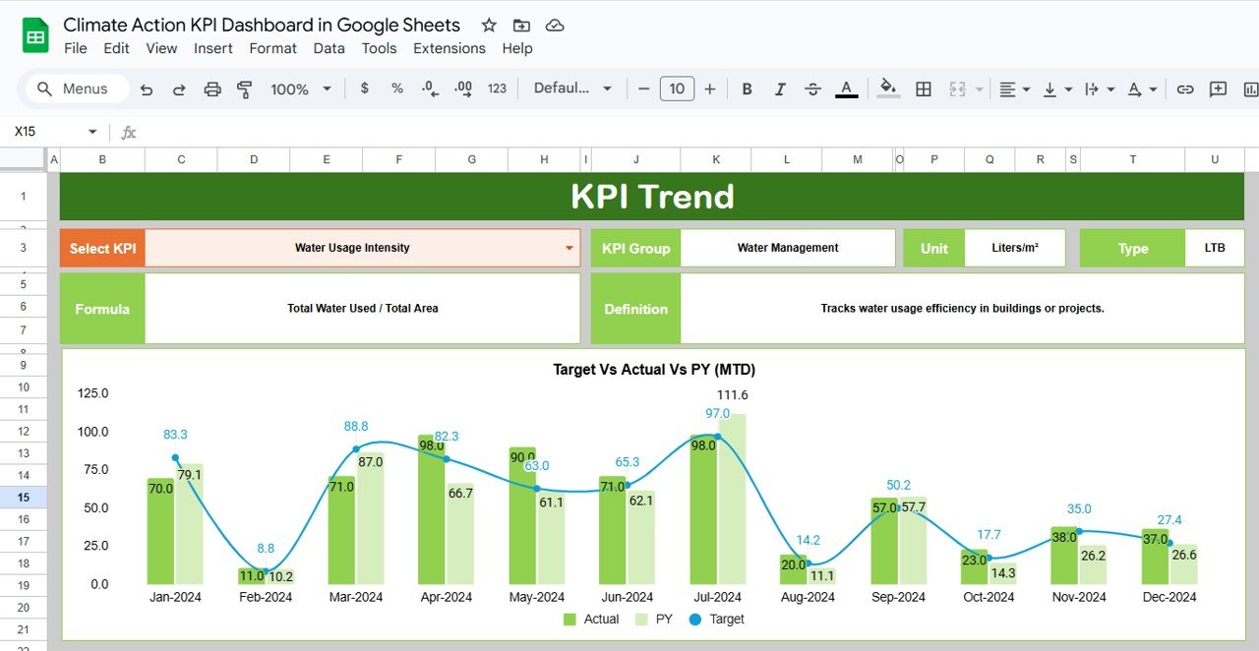This screenshot has height=651, width=1259.
Task: Click the insert chart icon
Action: pos(1250,89)
